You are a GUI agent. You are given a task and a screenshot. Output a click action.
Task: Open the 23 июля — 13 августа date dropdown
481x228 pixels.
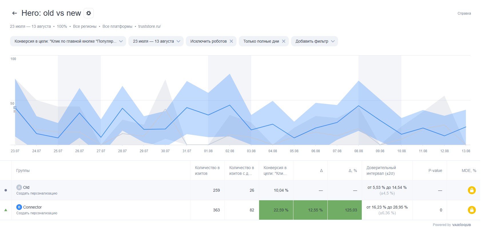156,41
